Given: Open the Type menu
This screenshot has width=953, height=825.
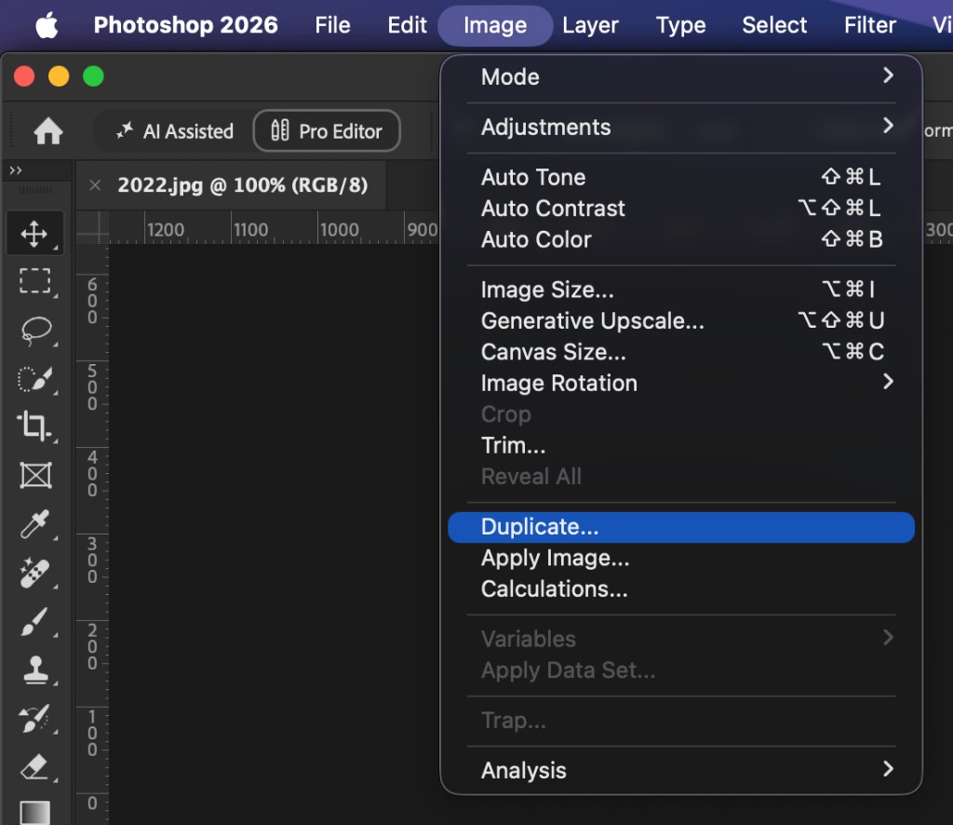Looking at the screenshot, I should click(x=680, y=25).
